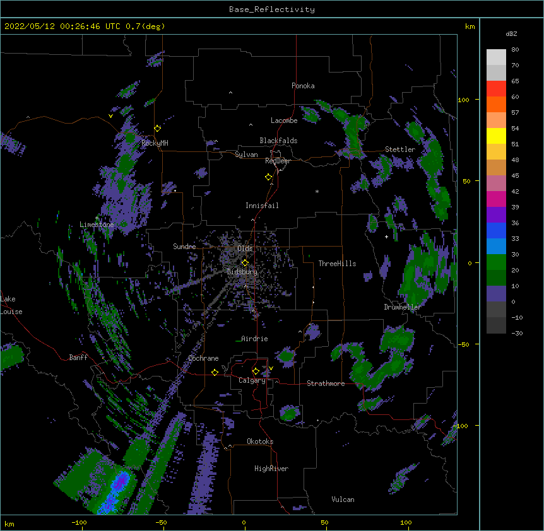
Task: Click the Okotoks label
Action: click(260, 441)
